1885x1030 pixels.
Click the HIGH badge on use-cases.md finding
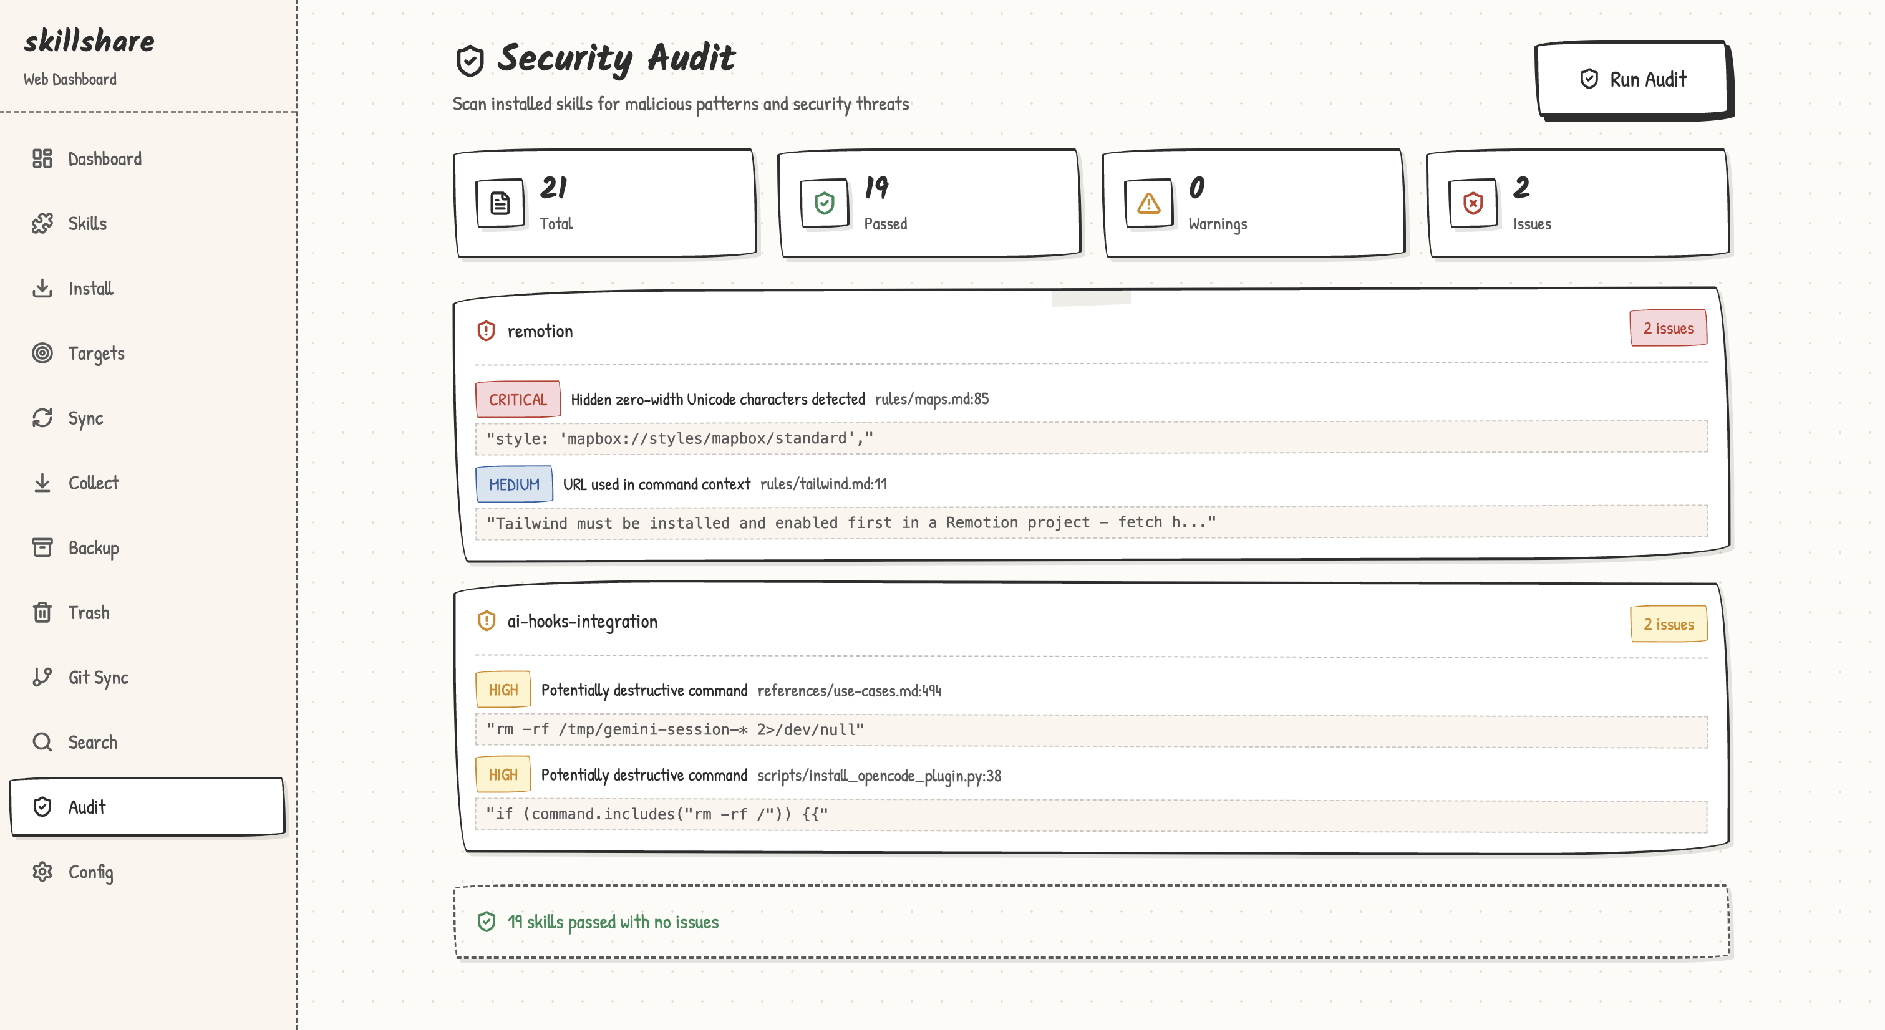[503, 688]
